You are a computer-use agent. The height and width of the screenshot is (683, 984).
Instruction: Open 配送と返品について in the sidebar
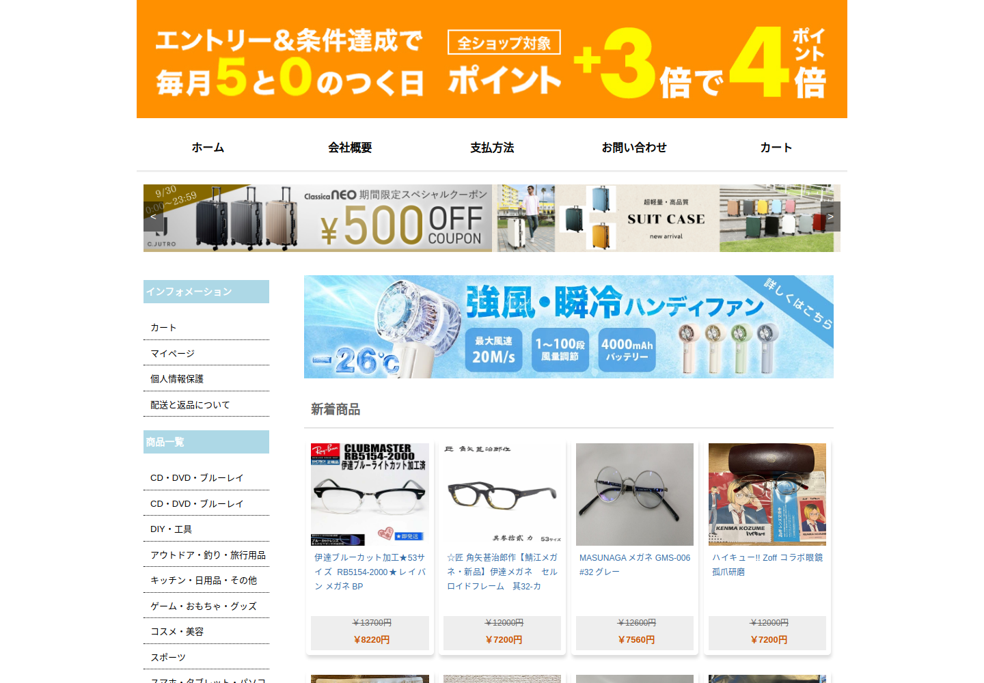pos(190,405)
